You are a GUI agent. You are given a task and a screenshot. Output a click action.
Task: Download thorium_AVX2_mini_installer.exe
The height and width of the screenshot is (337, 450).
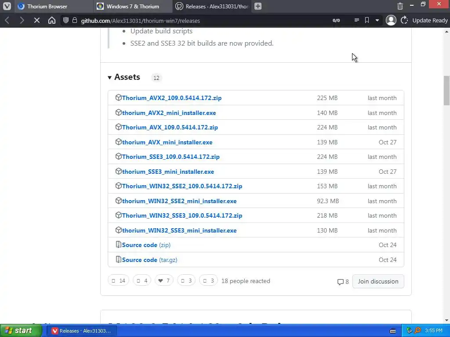(x=169, y=113)
